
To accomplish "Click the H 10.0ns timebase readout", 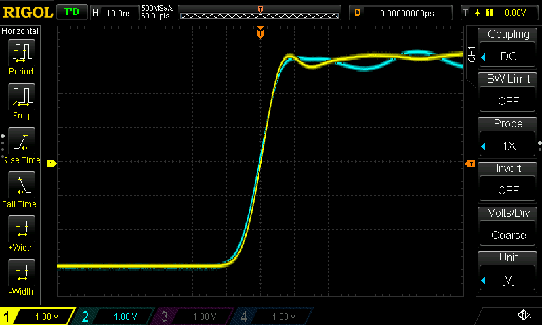I will 114,13.
